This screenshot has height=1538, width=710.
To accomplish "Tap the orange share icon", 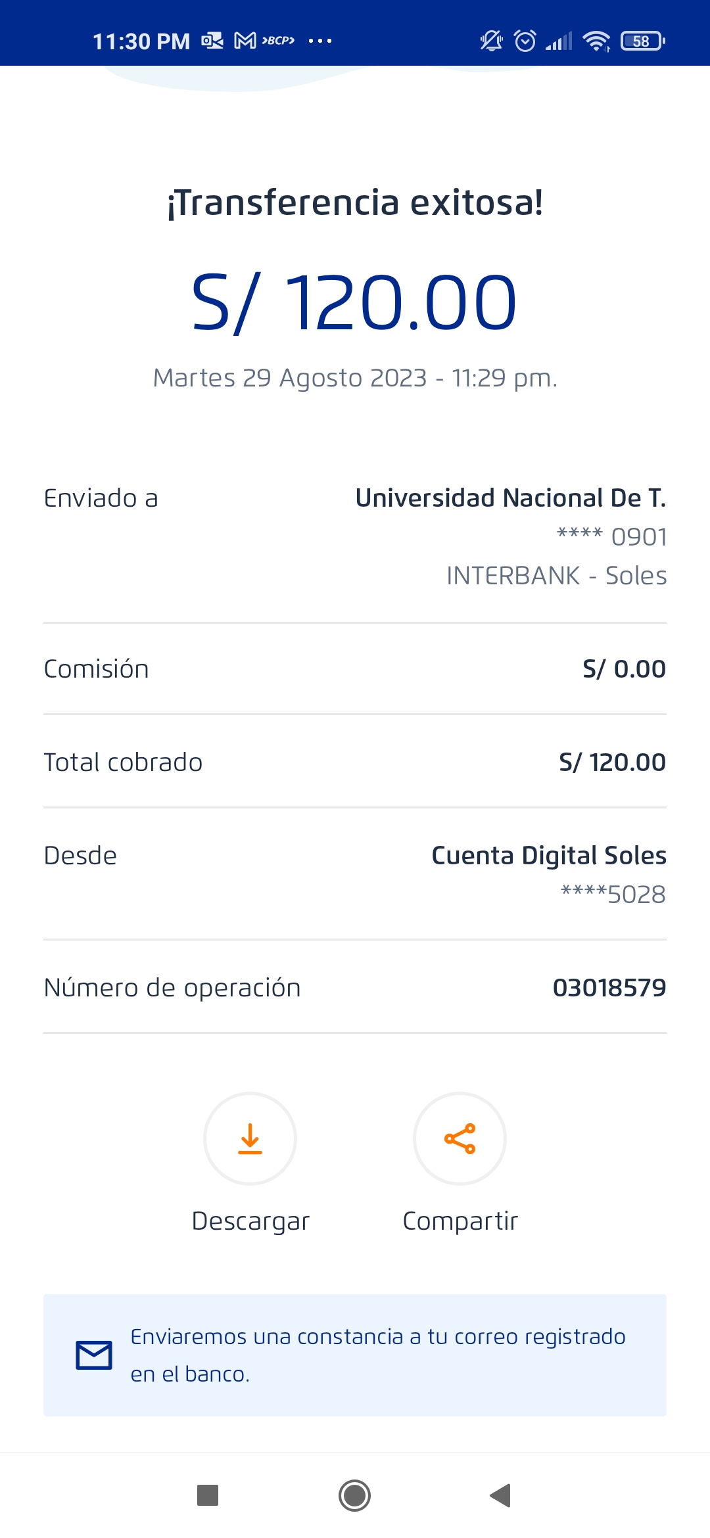I will point(460,1138).
